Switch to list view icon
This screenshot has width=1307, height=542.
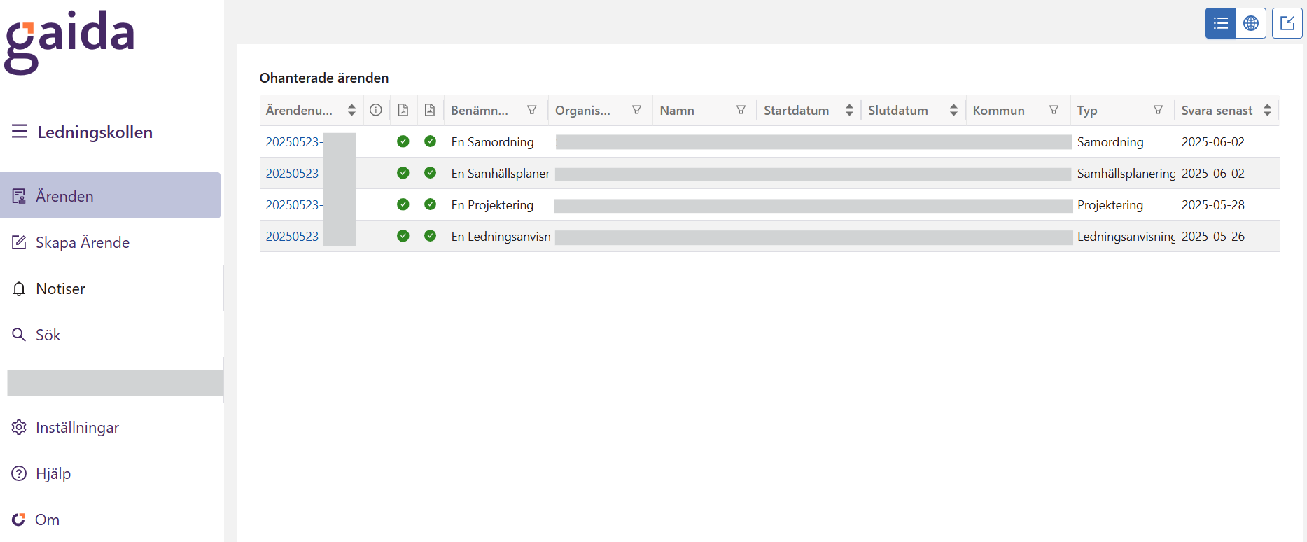click(1220, 23)
